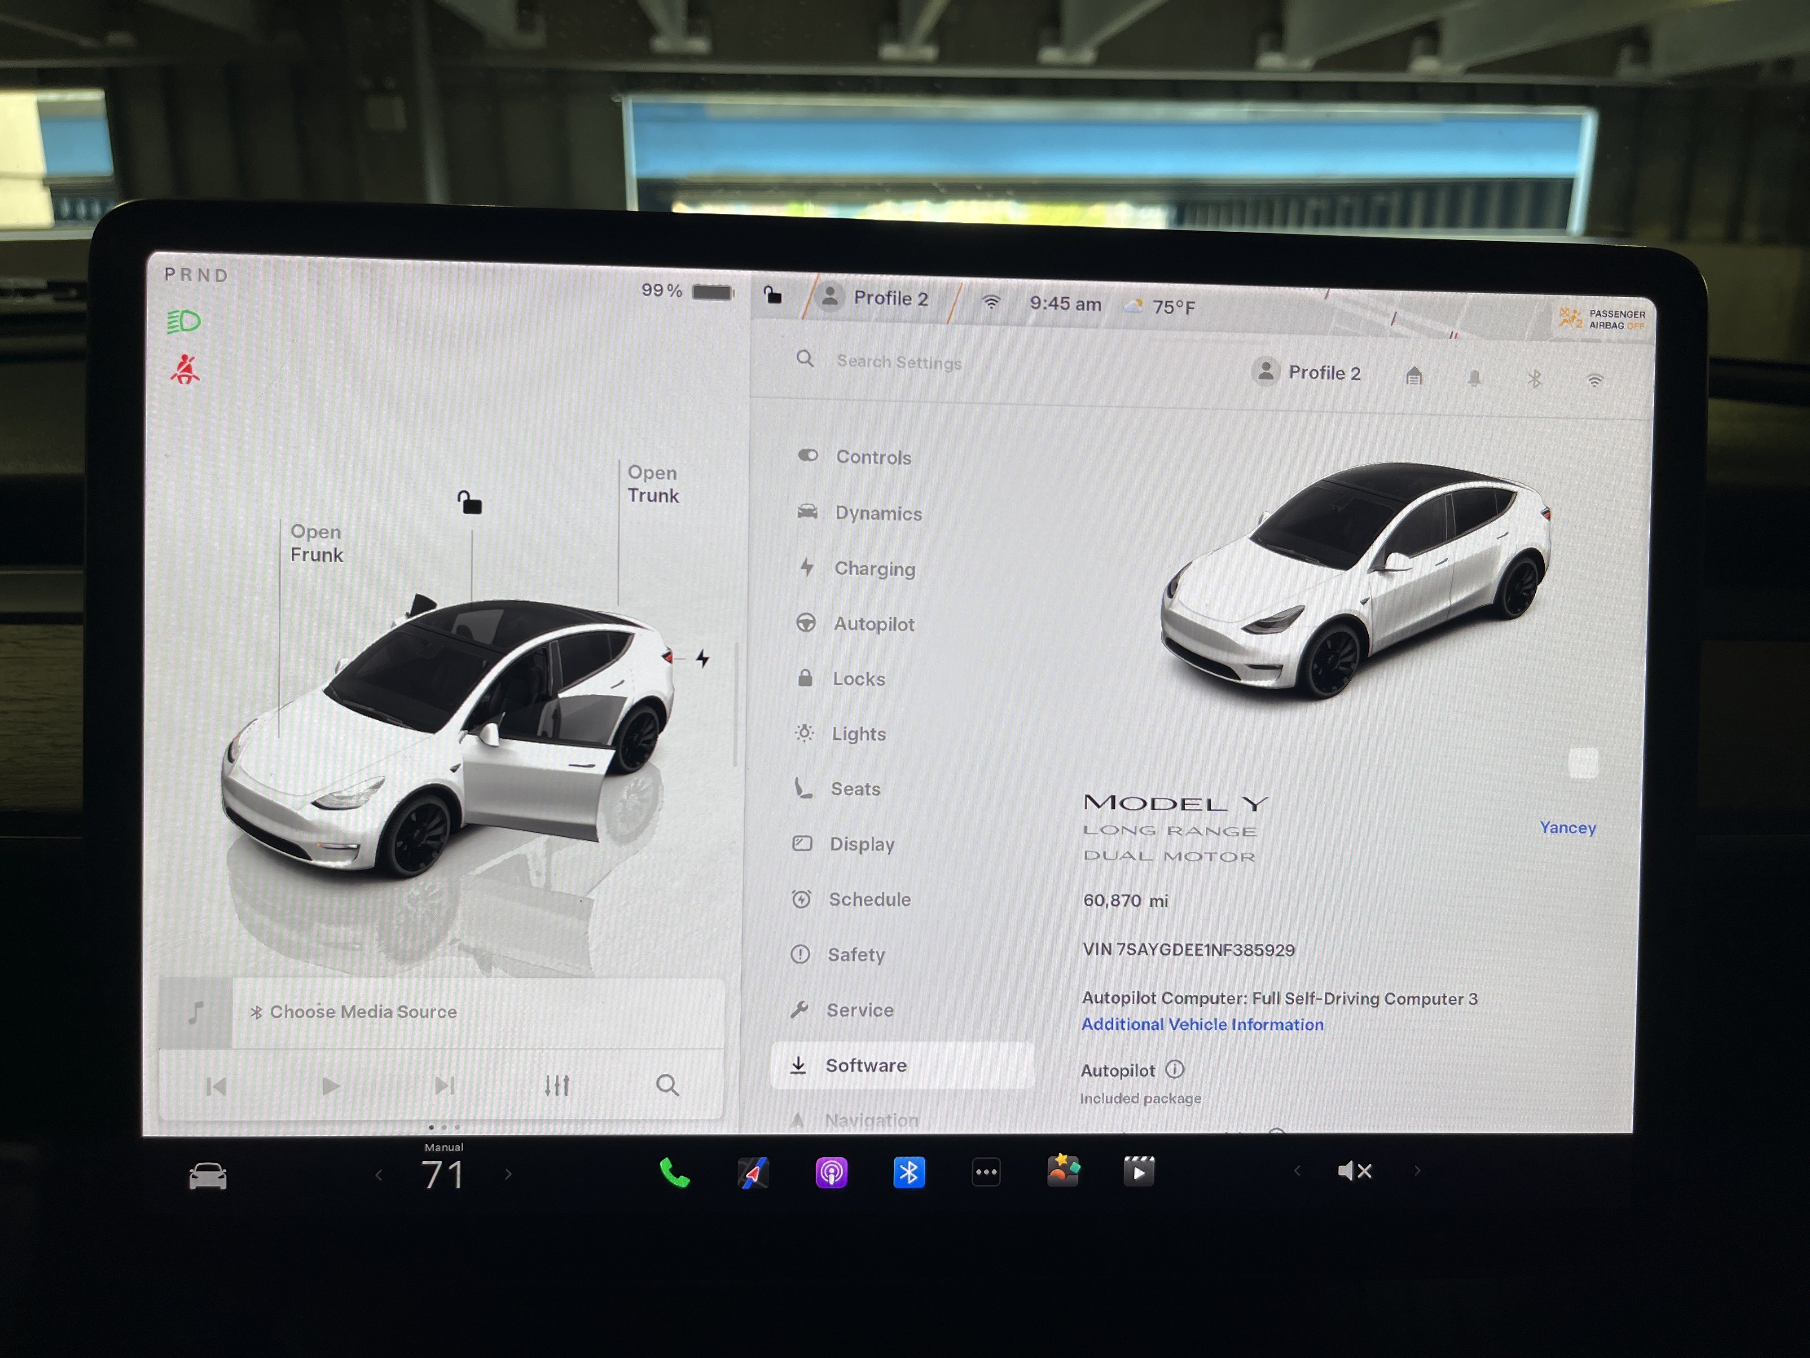Screen dimensions: 1810x1358
Task: Toggle the status bar lock icon
Action: click(773, 295)
